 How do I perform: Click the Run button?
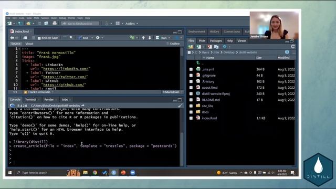click(162, 38)
